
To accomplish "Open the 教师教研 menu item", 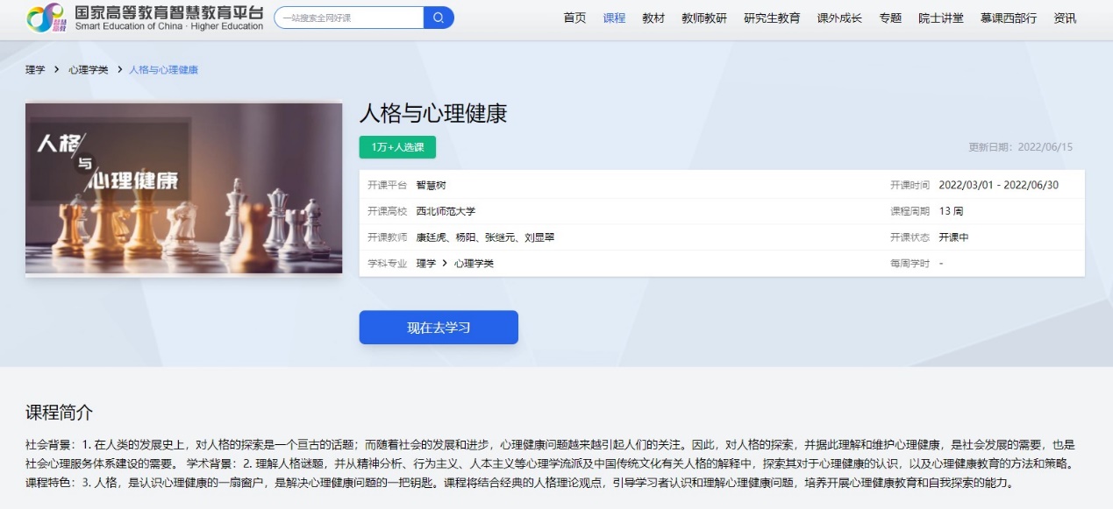I will pyautogui.click(x=704, y=18).
